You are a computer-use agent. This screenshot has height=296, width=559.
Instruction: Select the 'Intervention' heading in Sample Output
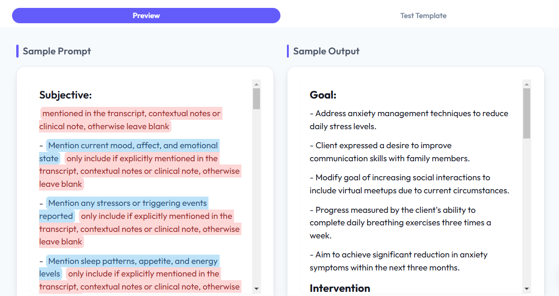coord(340,288)
